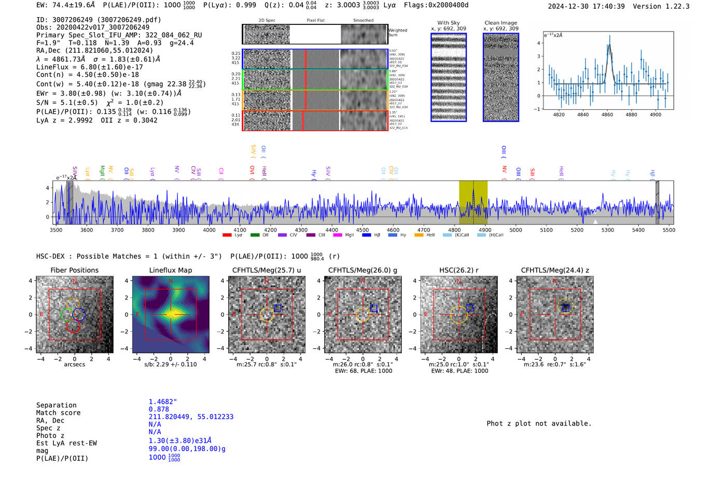Viewport: 726px width, 494px height.
Task: Select the HSC-DEX Possible Matches heading
Action: pos(129,256)
